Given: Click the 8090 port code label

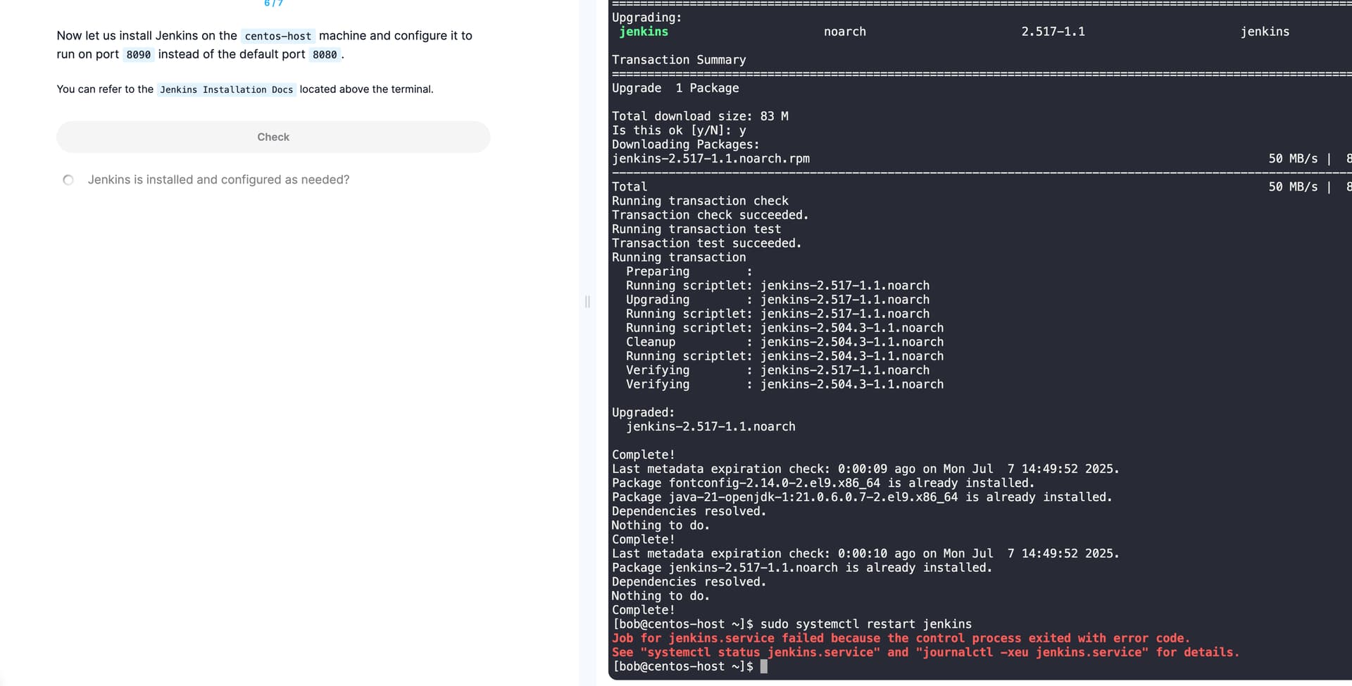Looking at the screenshot, I should [x=138, y=55].
